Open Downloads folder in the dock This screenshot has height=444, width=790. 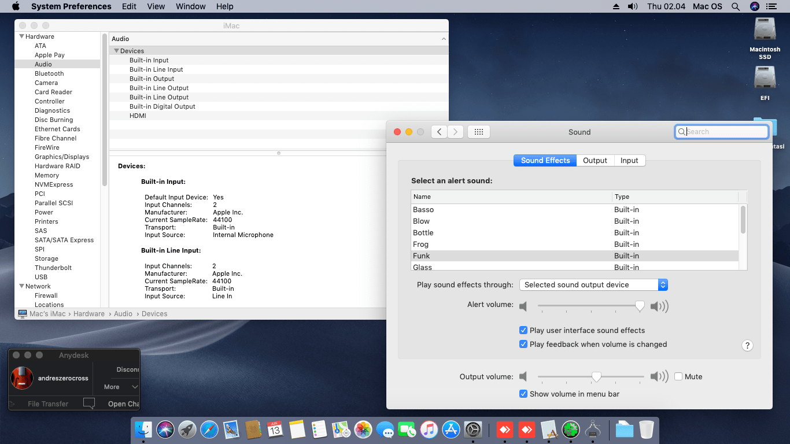625,430
